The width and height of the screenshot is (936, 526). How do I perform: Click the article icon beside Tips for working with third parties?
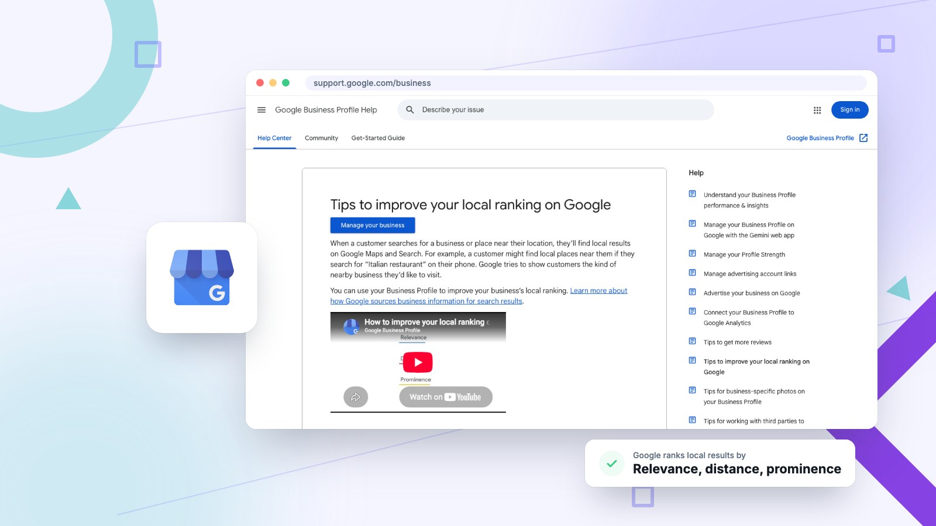pyautogui.click(x=692, y=420)
